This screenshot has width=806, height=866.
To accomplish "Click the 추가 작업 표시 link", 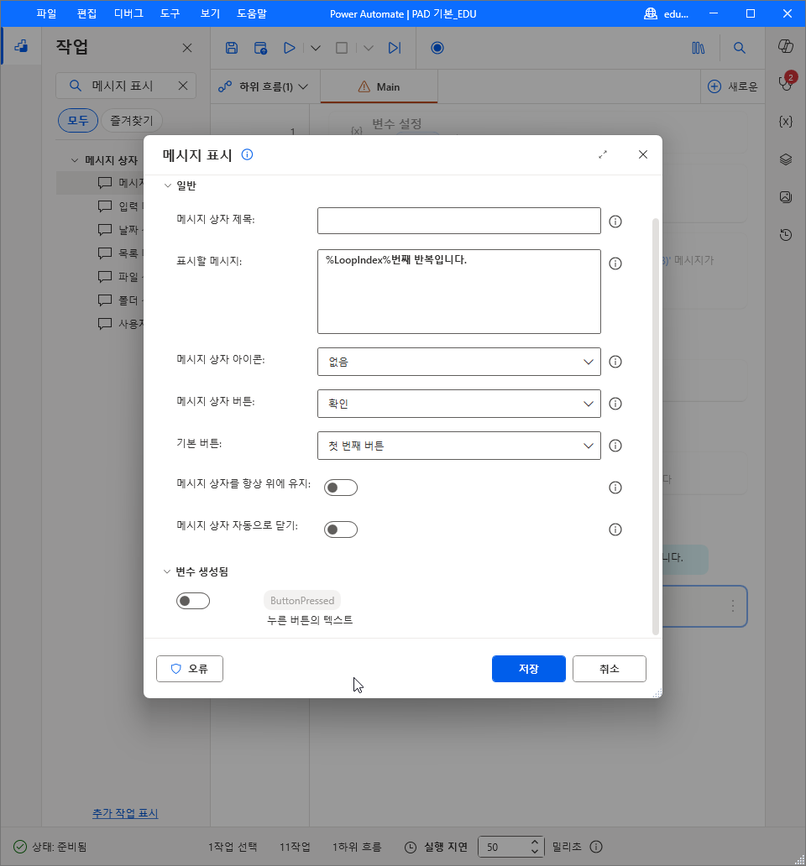I will pos(125,813).
